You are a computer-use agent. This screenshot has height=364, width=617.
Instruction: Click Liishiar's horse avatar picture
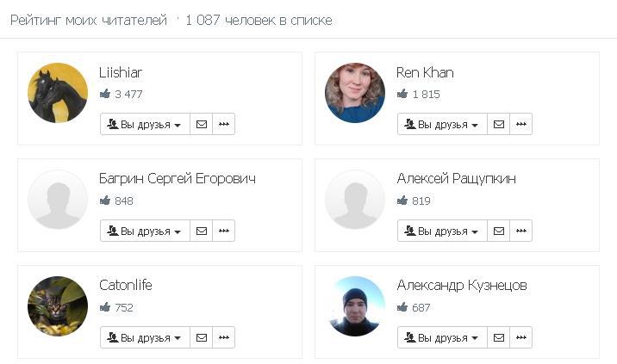pos(58,93)
